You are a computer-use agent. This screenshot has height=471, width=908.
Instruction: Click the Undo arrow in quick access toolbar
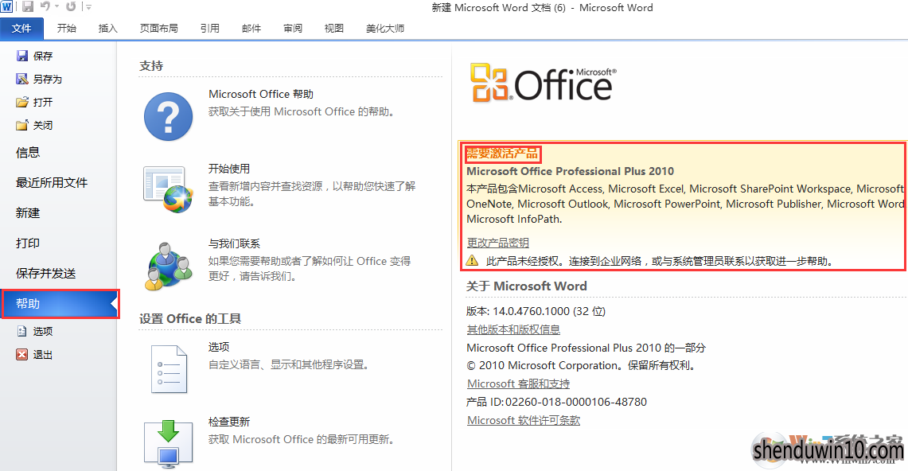click(x=45, y=6)
